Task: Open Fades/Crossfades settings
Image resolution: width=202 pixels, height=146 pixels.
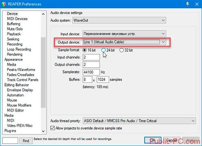Action: (21, 75)
